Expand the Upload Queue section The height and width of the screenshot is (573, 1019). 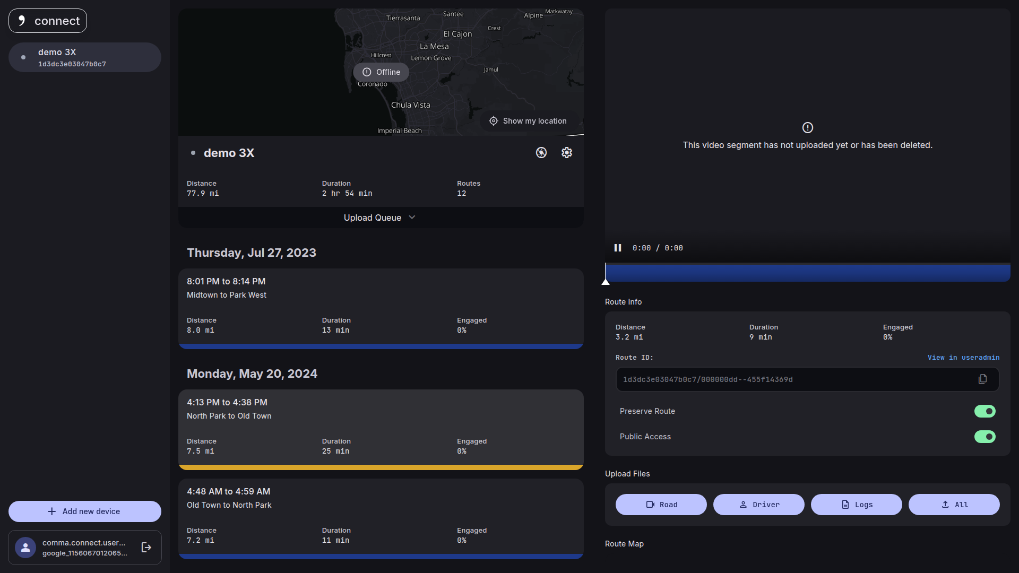[373, 218]
